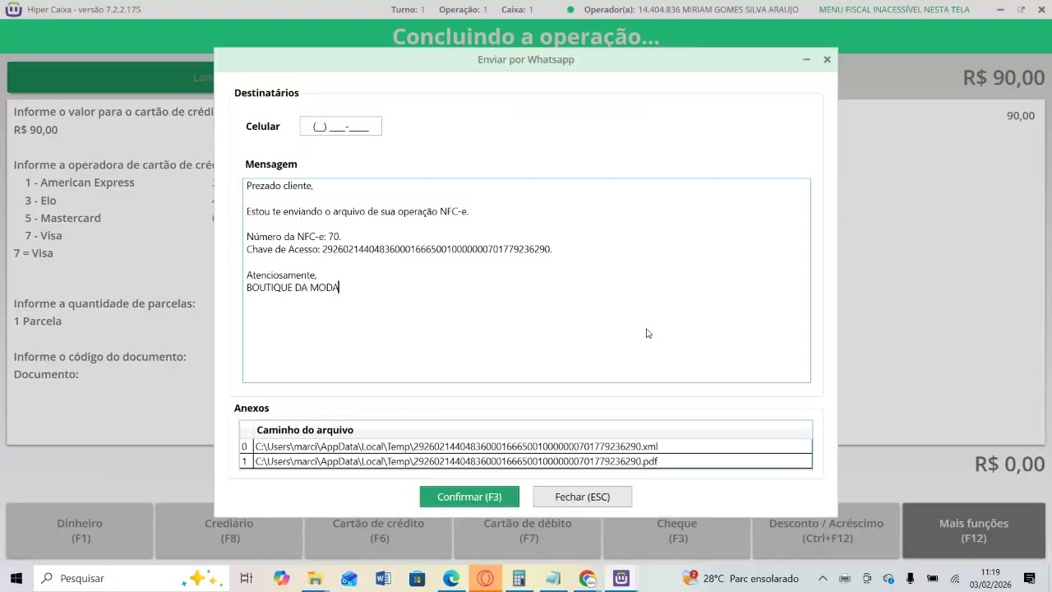Open the Windows Start menu
The width and height of the screenshot is (1052, 592).
click(x=16, y=578)
